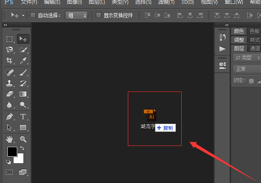Viewport: 261px width, 183px height.
Task: Pick the Eyedropper tool
Action: pyautogui.click(x=23, y=61)
